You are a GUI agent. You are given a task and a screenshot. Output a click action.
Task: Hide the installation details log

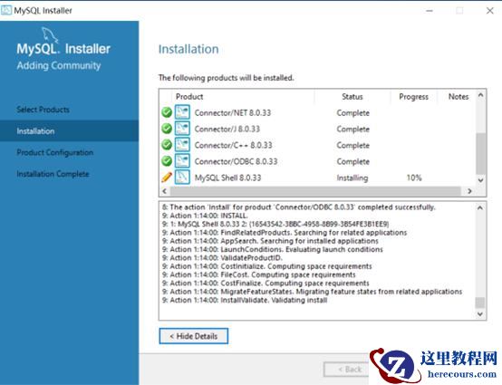point(194,336)
